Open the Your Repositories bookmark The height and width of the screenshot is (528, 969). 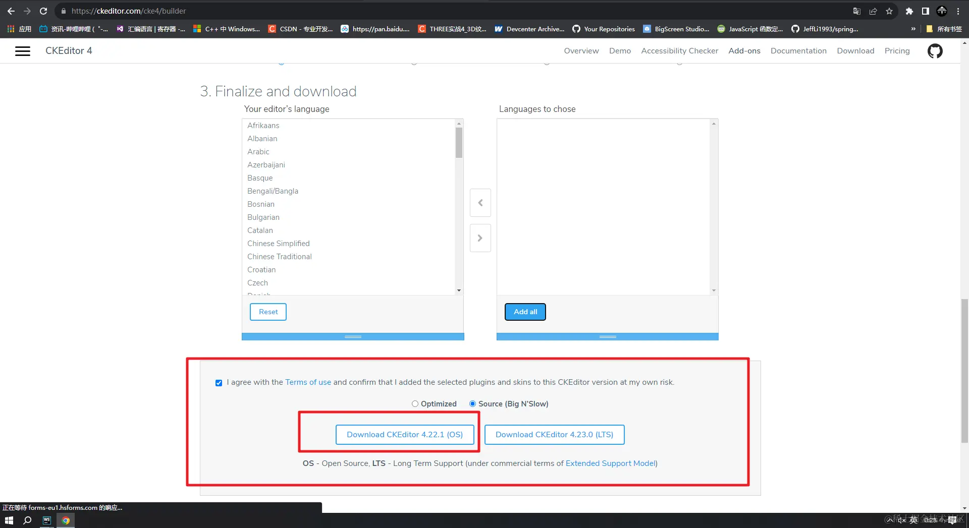[x=604, y=29]
